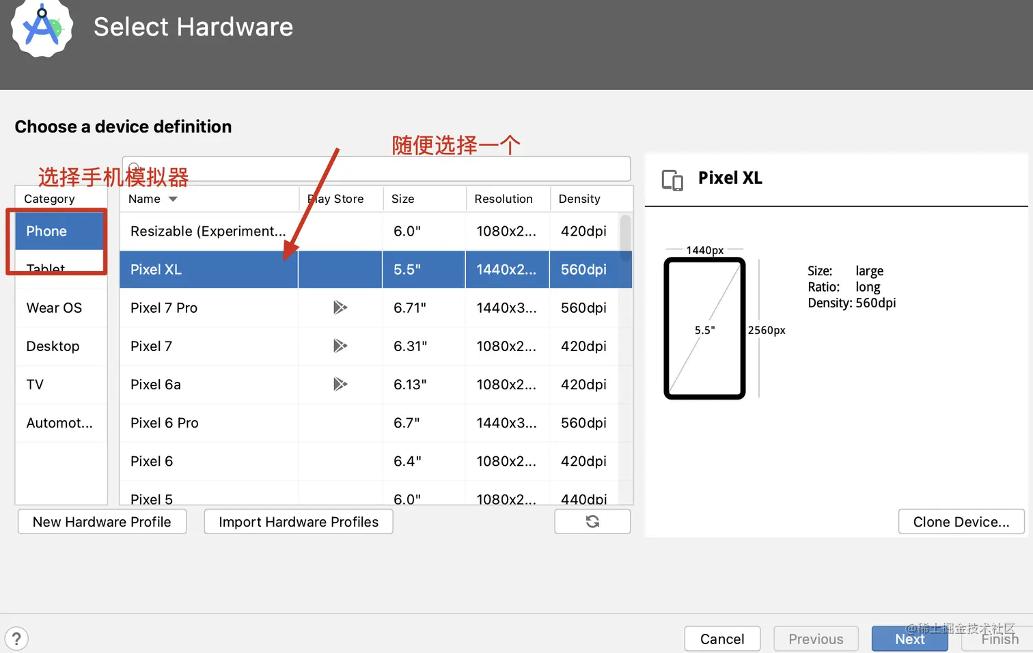
Task: Select the Pixel XL device row
Action: (376, 269)
